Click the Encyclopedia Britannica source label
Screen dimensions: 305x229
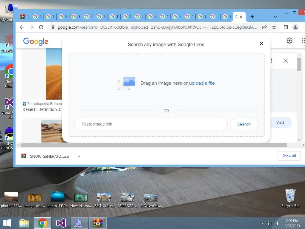point(42,103)
